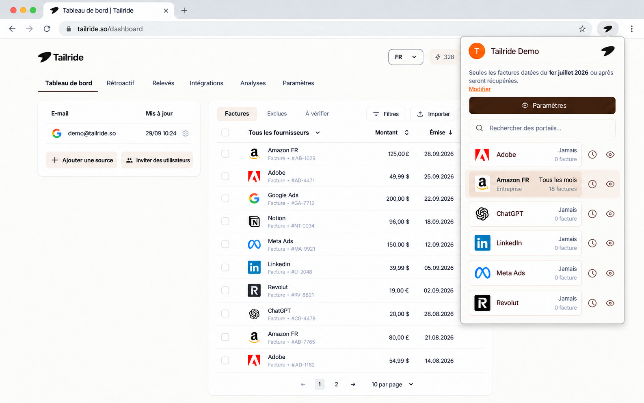Go to the Intégrations tab
Viewport: 644px width, 403px height.
tap(206, 83)
